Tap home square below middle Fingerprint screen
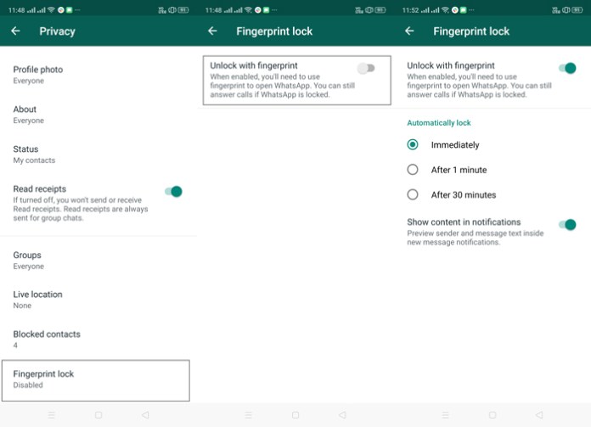Screen dimensions: 591x427 (x=295, y=415)
